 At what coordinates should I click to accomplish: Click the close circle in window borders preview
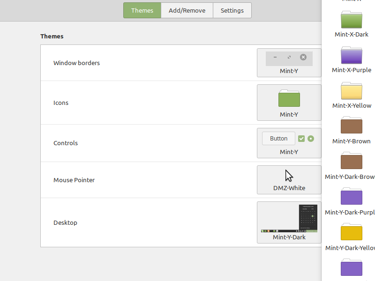coord(303,58)
